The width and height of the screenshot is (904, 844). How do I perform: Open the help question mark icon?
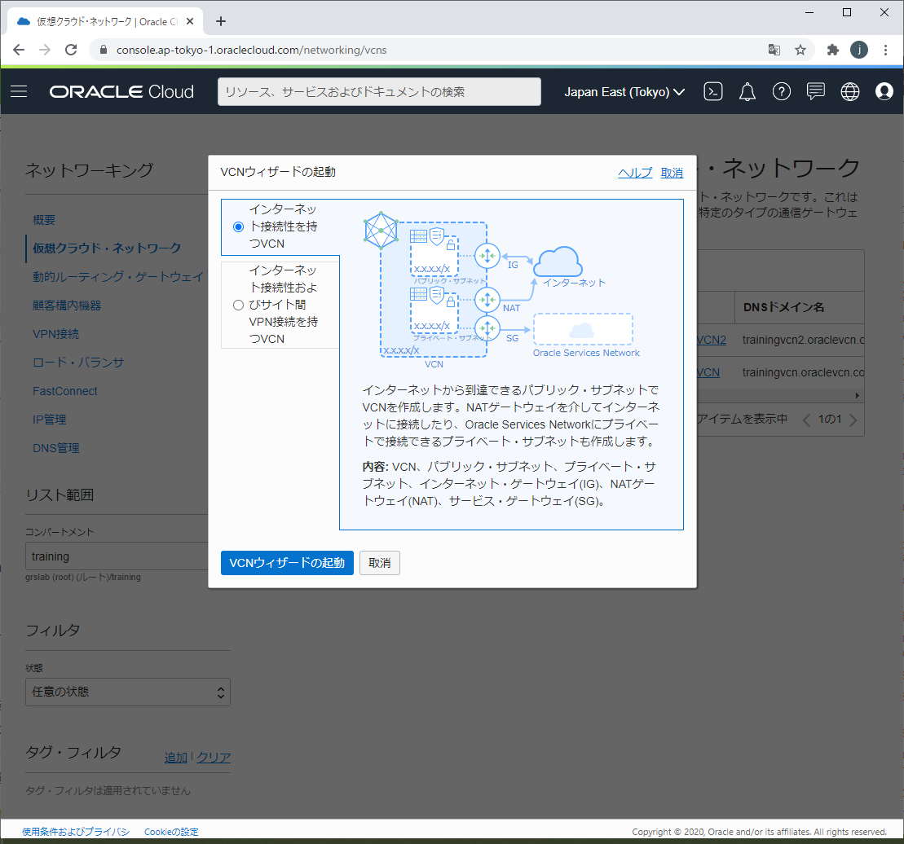click(781, 91)
